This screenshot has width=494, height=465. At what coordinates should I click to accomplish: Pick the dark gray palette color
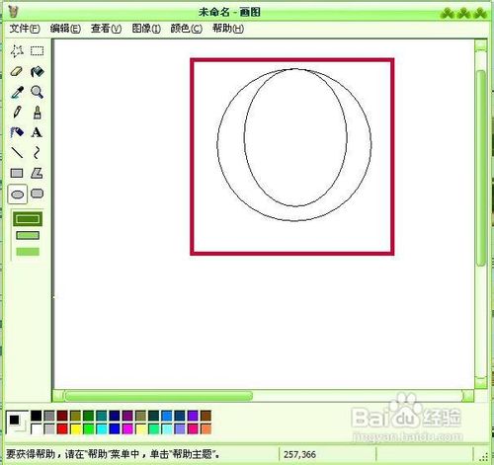click(x=49, y=416)
